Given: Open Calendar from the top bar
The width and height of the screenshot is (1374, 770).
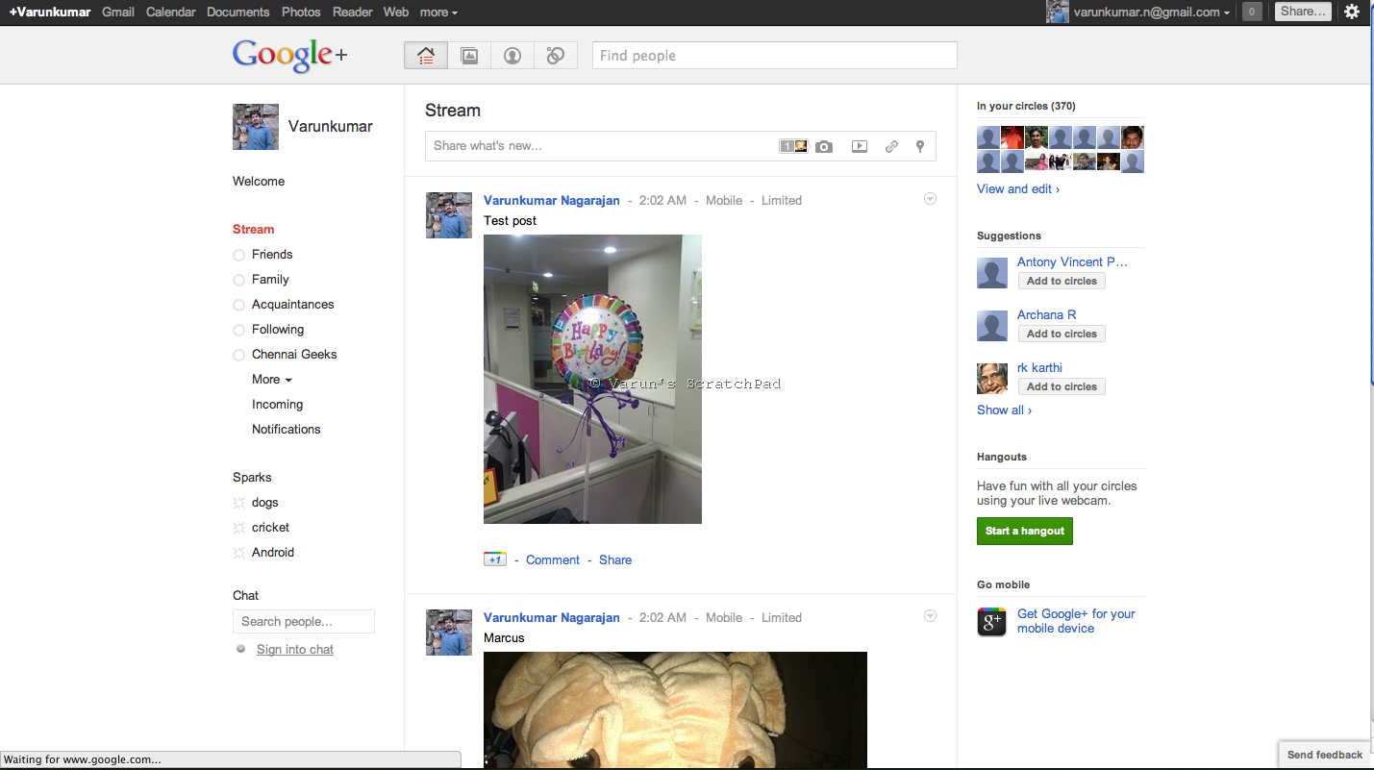Looking at the screenshot, I should [x=170, y=12].
